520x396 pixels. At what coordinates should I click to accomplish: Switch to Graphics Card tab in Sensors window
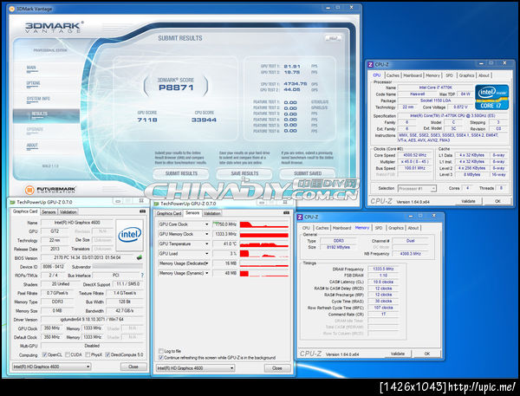point(169,213)
